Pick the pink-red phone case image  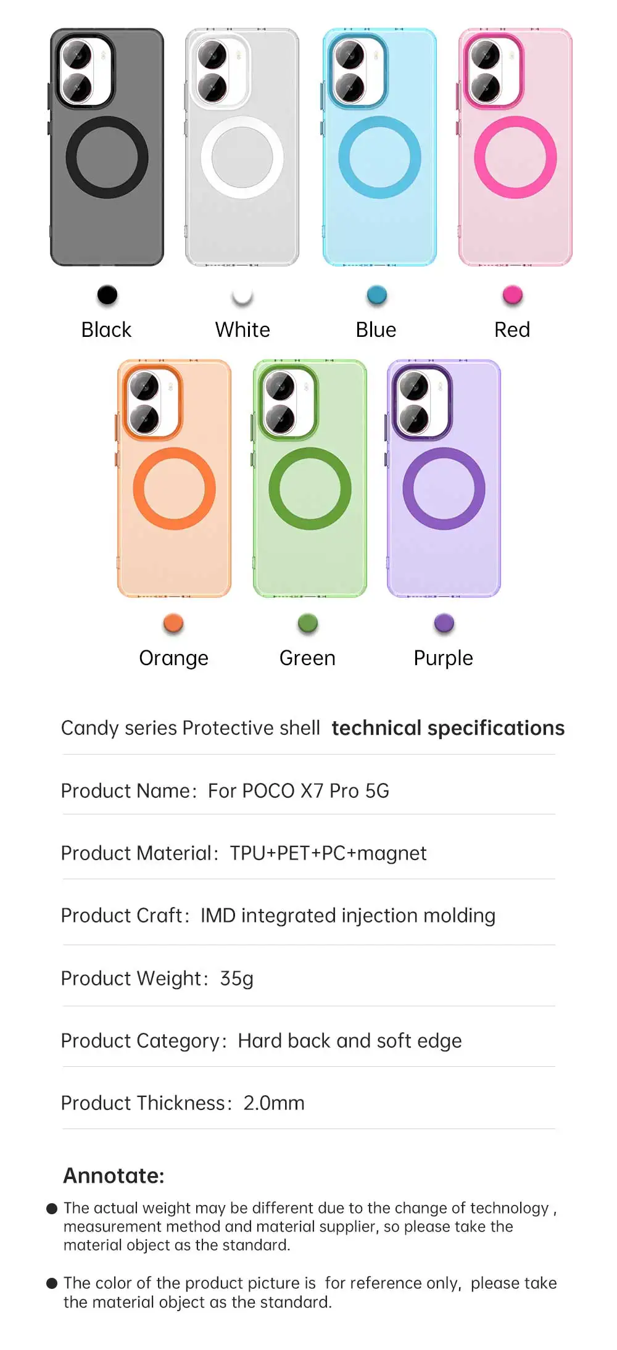pos(515,147)
